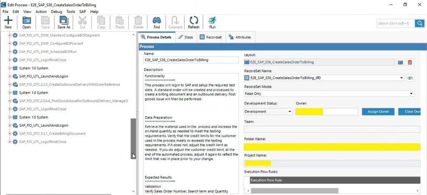Open the RecordSet Mode dropdown
This screenshot has width=427, height=195.
click(x=411, y=94)
